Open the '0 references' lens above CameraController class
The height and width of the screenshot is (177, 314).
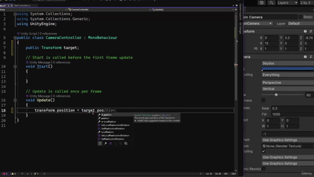[48, 34]
